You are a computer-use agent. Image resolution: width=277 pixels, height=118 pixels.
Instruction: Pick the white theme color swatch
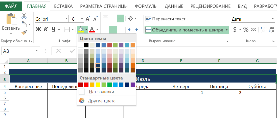(80, 45)
